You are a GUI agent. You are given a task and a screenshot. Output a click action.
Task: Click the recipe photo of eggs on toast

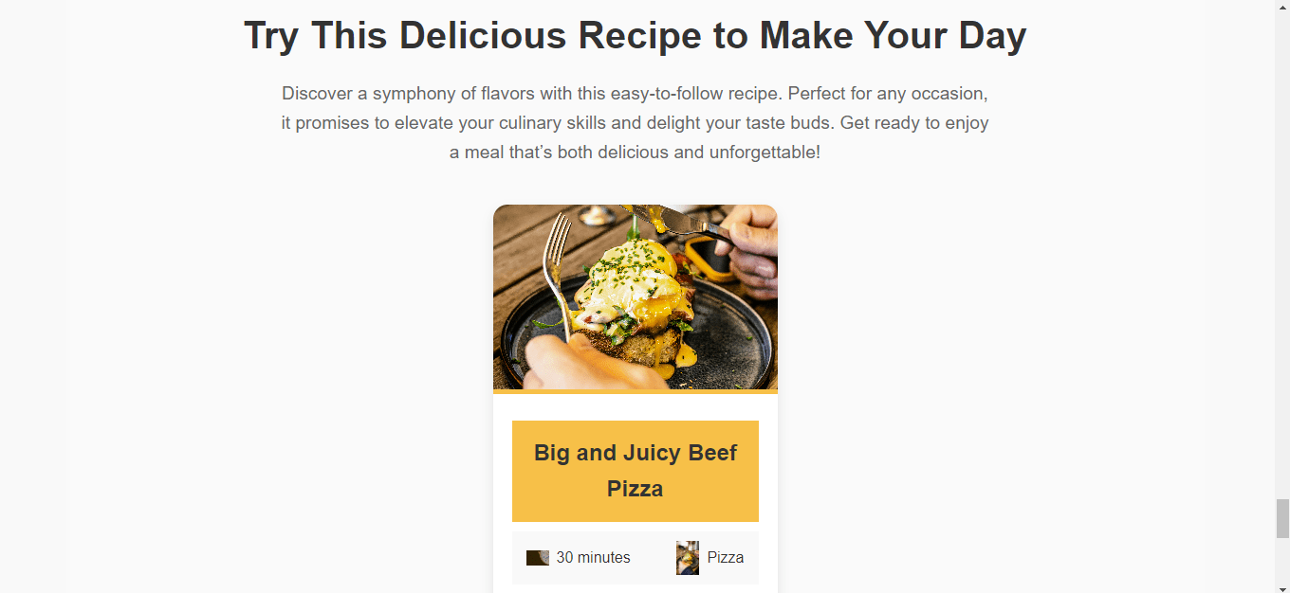pyautogui.click(x=636, y=296)
